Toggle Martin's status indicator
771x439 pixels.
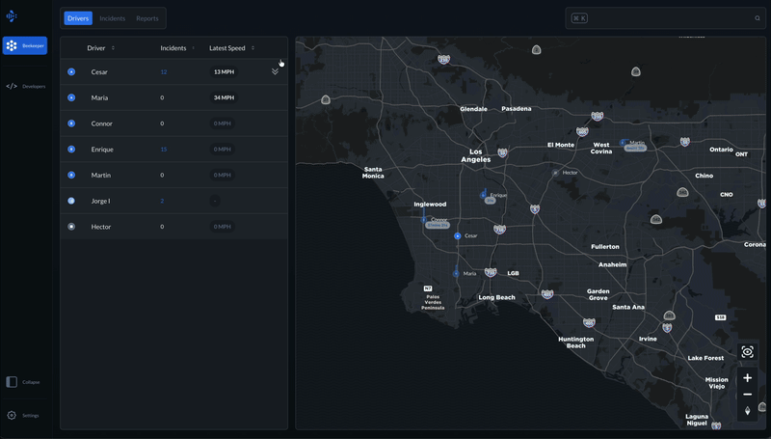click(x=71, y=176)
